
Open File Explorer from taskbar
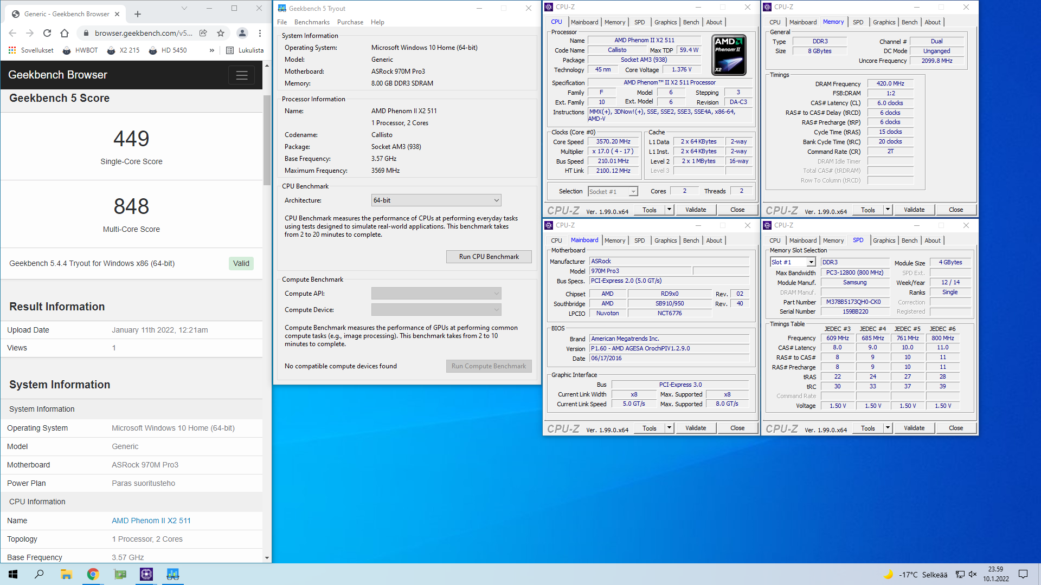66,574
